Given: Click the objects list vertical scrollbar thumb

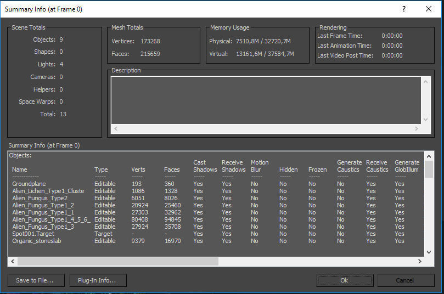Looking at the screenshot, I should point(429,169).
